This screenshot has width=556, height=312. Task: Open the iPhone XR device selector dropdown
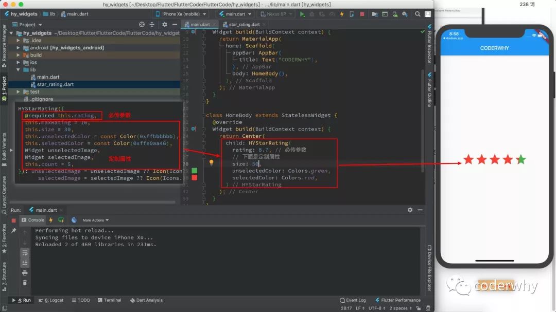coord(181,14)
